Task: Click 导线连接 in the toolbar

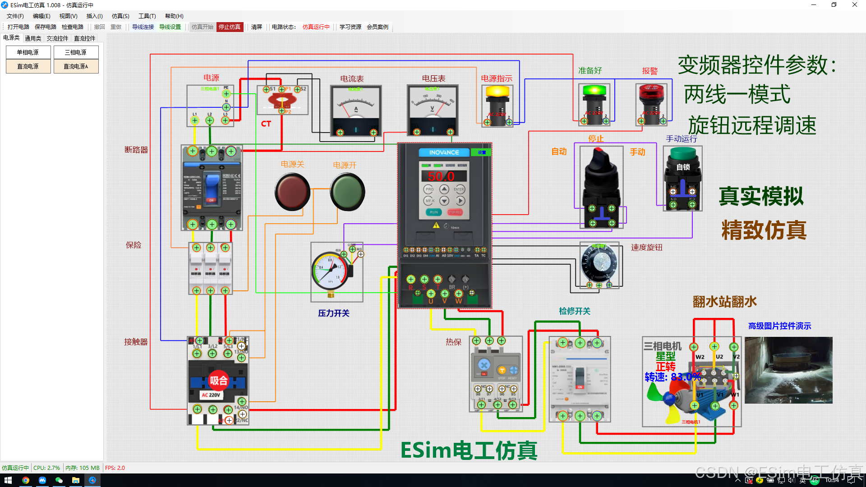Action: [x=143, y=27]
